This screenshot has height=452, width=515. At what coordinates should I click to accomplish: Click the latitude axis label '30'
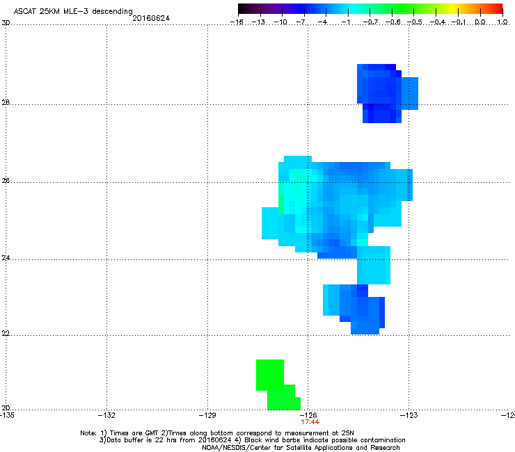click(6, 23)
